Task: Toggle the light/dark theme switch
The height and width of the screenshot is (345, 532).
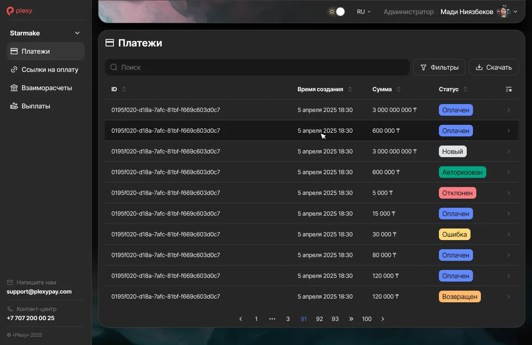Action: pos(336,12)
